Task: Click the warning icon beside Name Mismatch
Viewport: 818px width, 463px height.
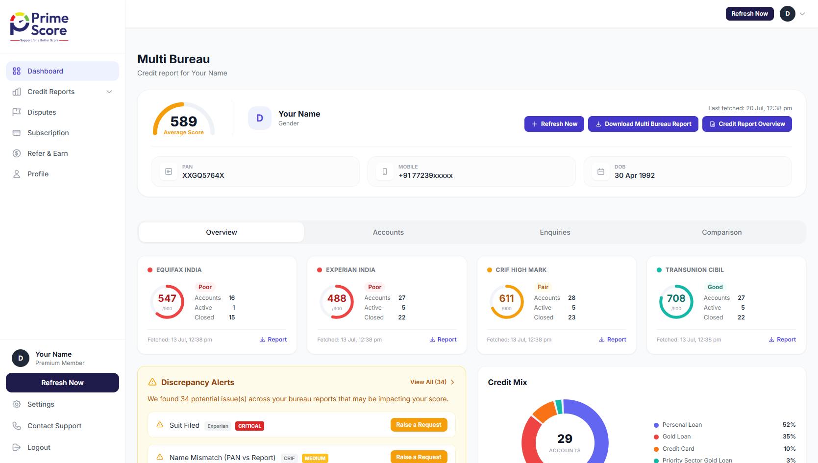Action: 160,457
